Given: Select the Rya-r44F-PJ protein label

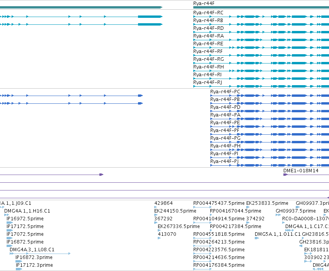Looking at the screenshot, I should click(224, 161).
